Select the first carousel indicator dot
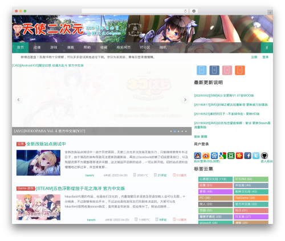This screenshot has height=241, width=285. [171, 131]
